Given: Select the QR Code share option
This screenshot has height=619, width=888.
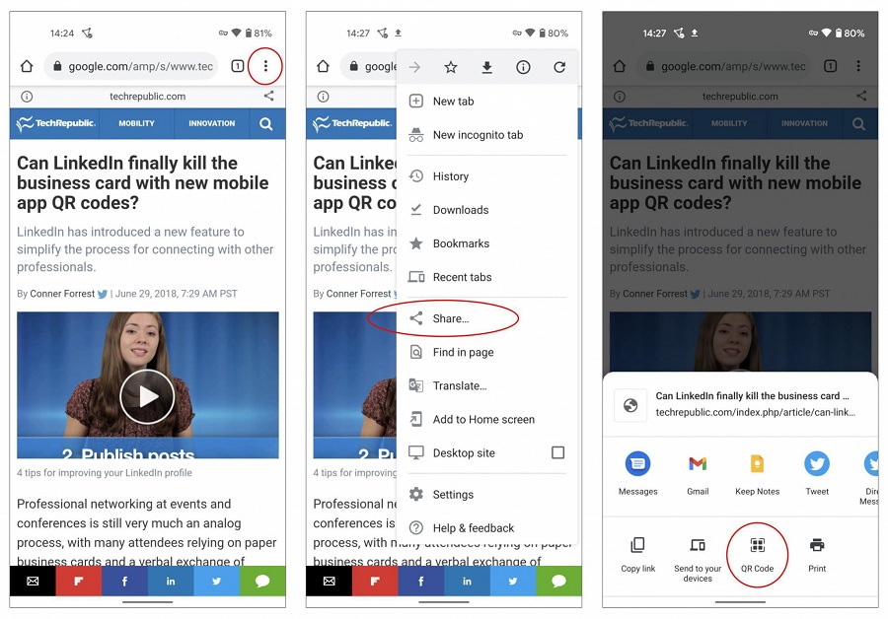Looking at the screenshot, I should 757,554.
